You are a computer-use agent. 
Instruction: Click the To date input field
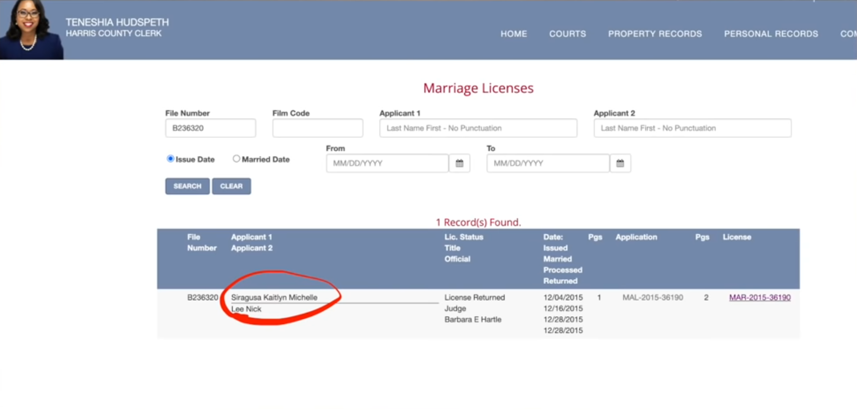[x=548, y=163]
